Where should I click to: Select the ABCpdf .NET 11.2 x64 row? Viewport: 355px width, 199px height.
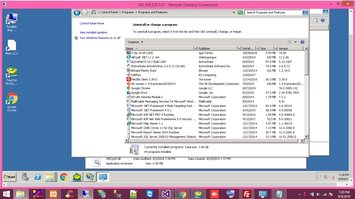click(214, 57)
